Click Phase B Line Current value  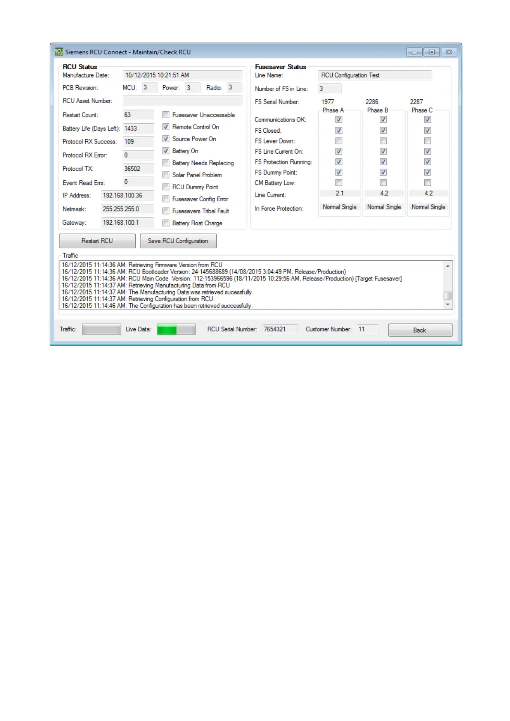[384, 193]
